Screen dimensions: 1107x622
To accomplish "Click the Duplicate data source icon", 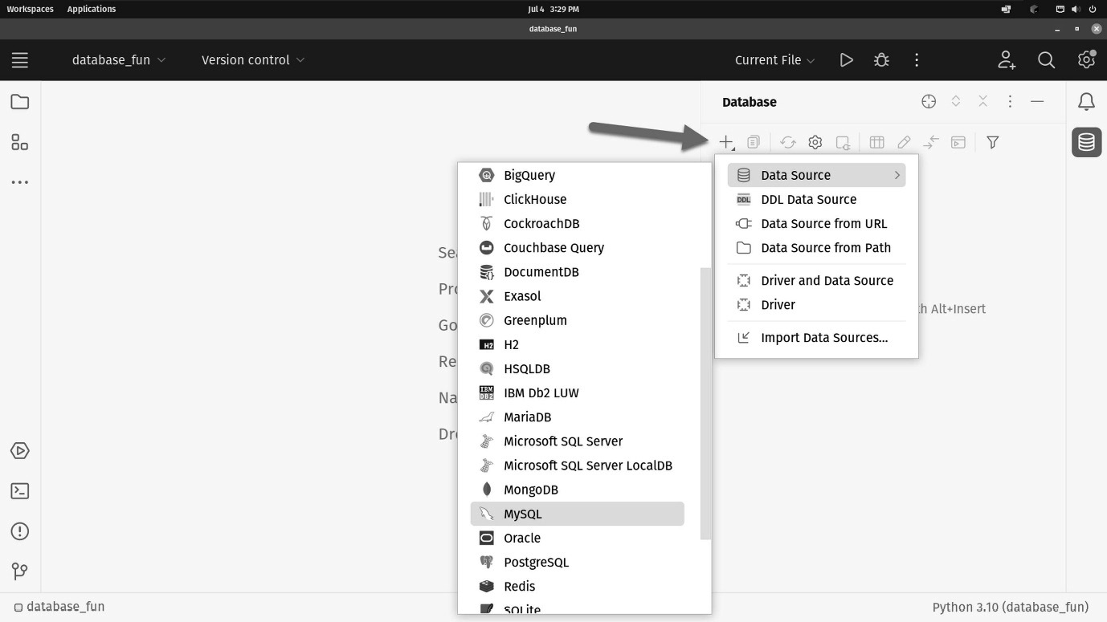I will click(x=753, y=142).
